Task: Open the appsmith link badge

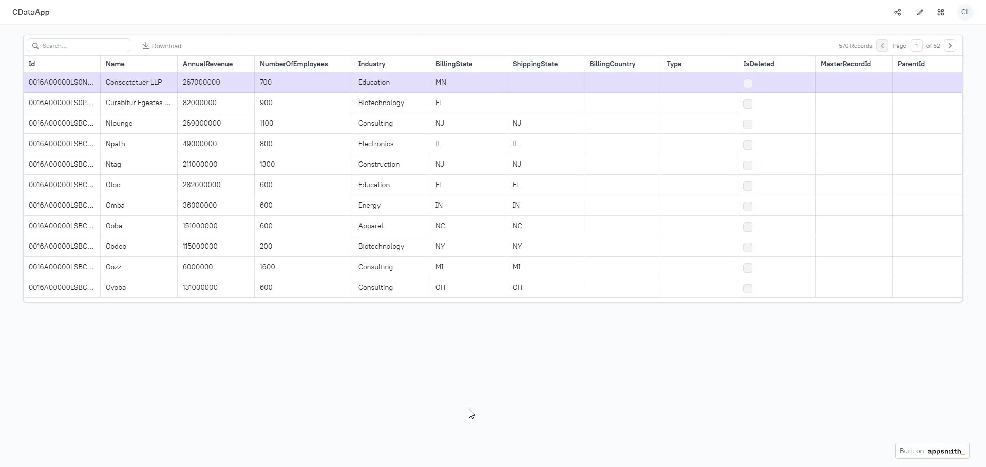Action: click(x=932, y=451)
